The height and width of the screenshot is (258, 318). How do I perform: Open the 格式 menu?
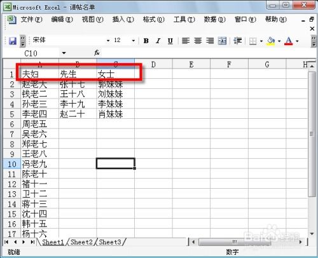click(153, 20)
